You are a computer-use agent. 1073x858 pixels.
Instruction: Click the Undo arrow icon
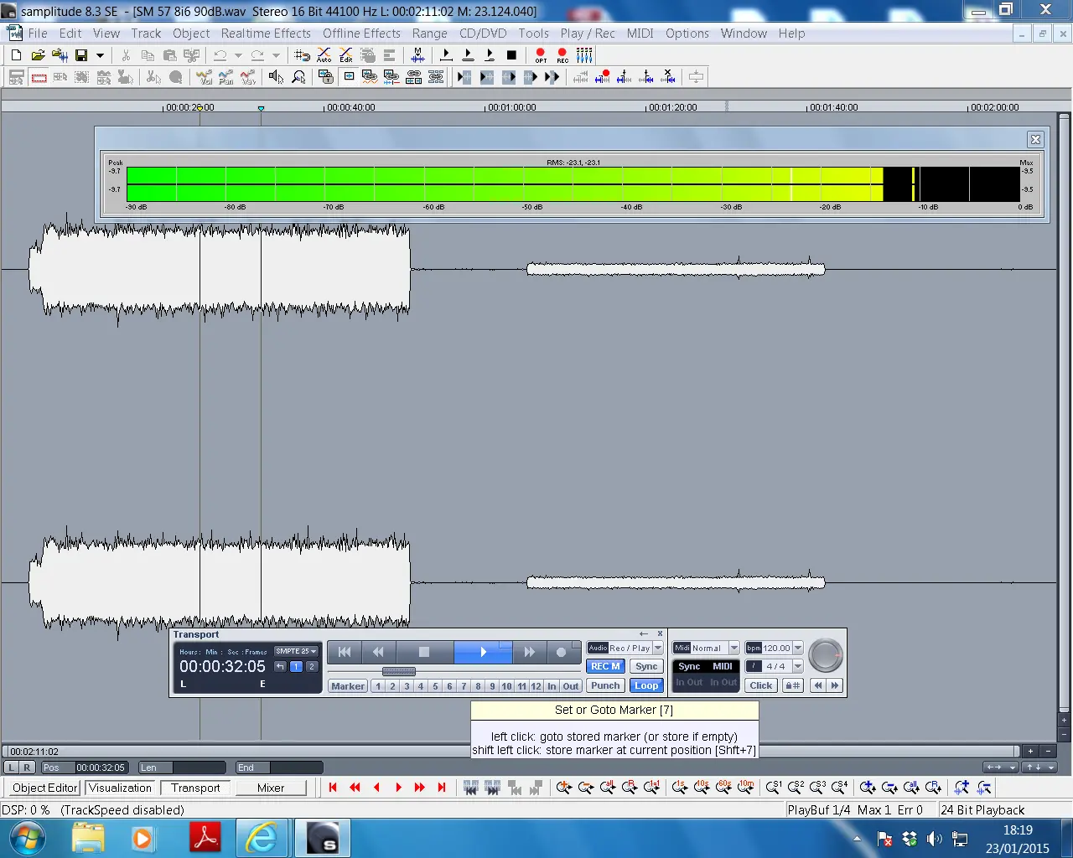point(220,55)
